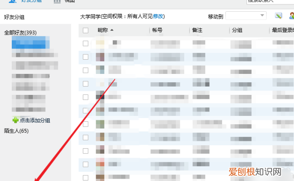Click the 修改 link for space permission
This screenshot has height=181, width=294.
158,17
